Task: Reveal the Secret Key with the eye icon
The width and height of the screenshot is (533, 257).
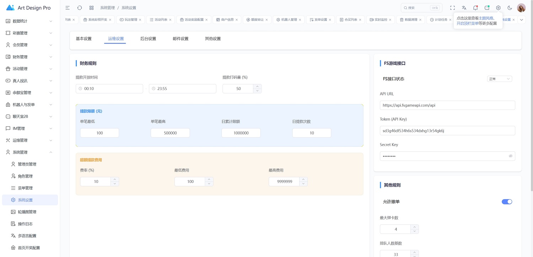Action: (510, 156)
